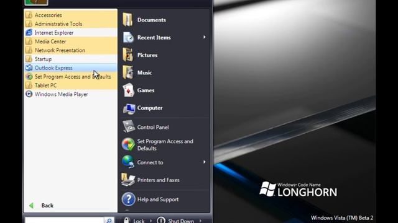Click the Administrative Tools folder icon
Image resolution: width=398 pixels, height=223 pixels.
pos(29,24)
